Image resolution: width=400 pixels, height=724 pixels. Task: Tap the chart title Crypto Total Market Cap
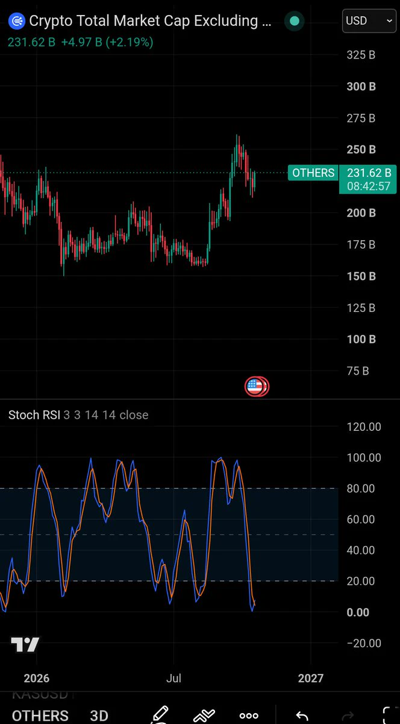[152, 21]
